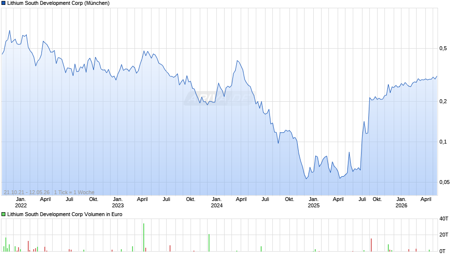
Task: Click the 'Jan. 2025' time axis label
Action: point(313,202)
